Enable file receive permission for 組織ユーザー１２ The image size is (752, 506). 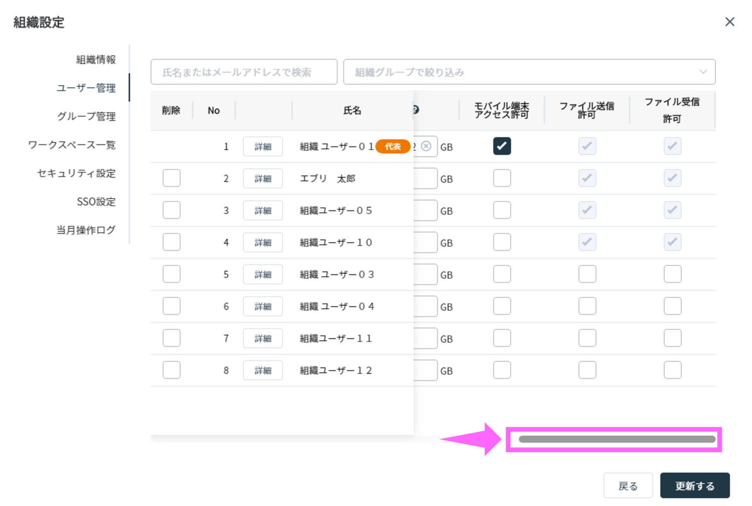672,370
